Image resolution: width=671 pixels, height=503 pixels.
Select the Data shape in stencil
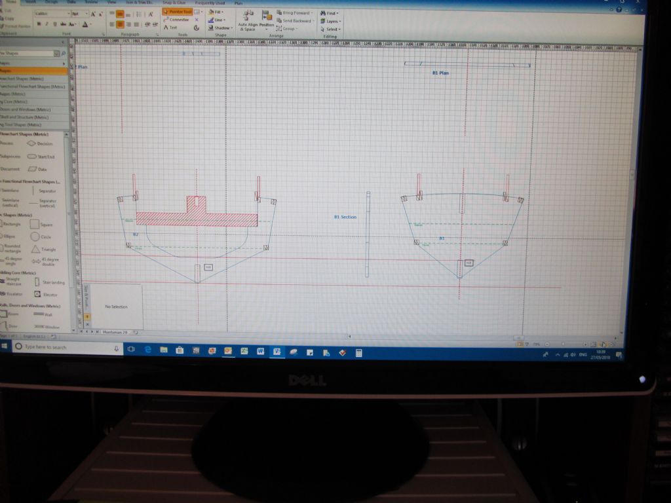[37, 170]
